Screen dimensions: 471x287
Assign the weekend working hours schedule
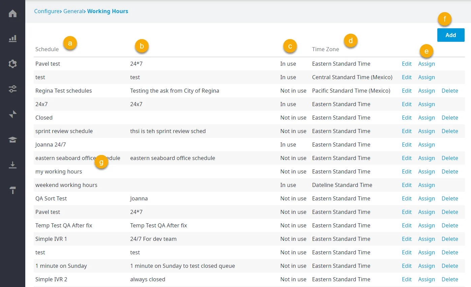click(x=427, y=185)
